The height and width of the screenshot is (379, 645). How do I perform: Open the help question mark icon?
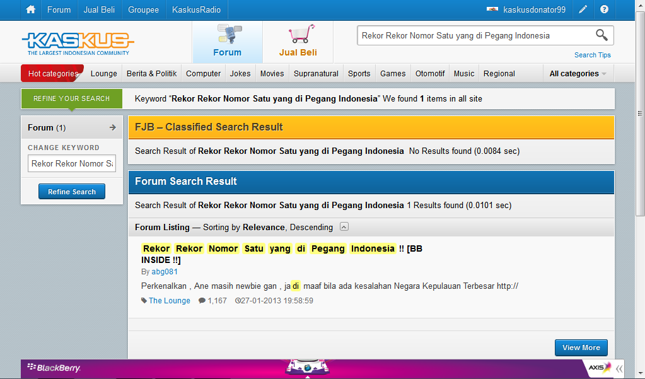tap(604, 9)
